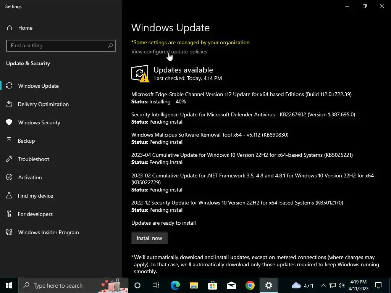
Task: Click the Updates available warning status icon
Action: coord(141,74)
